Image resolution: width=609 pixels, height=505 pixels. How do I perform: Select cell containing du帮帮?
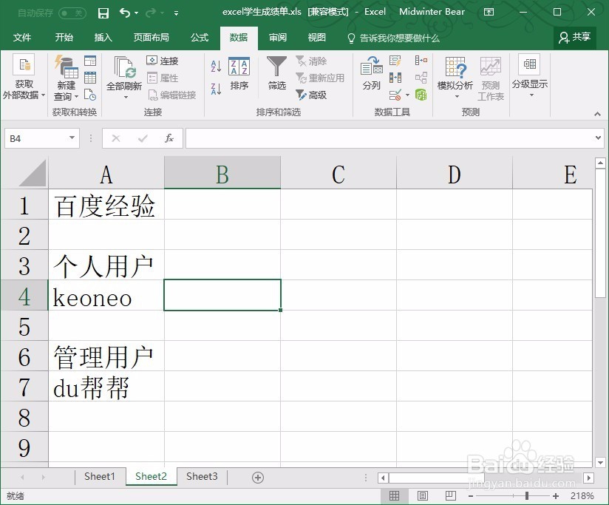106,387
